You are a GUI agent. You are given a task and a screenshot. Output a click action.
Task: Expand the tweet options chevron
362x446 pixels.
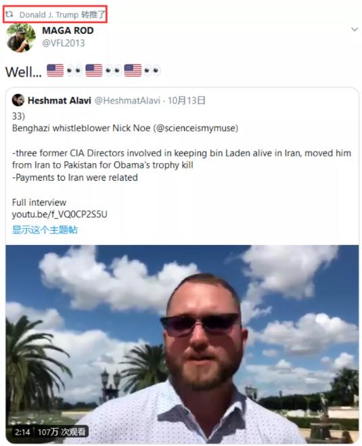(x=354, y=29)
